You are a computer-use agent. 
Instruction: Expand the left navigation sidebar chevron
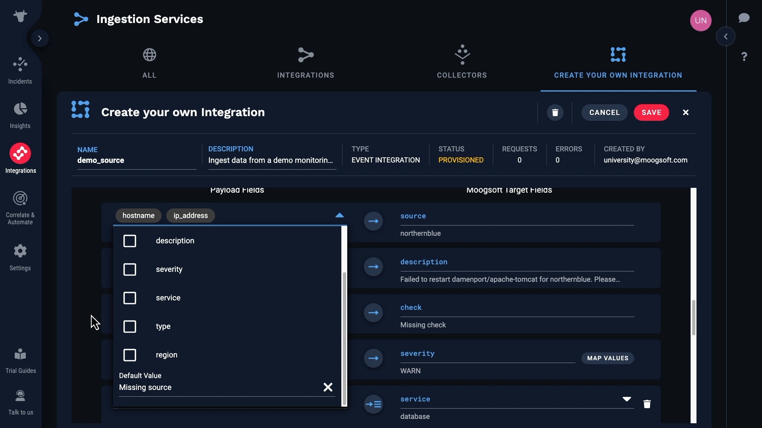pyautogui.click(x=40, y=38)
